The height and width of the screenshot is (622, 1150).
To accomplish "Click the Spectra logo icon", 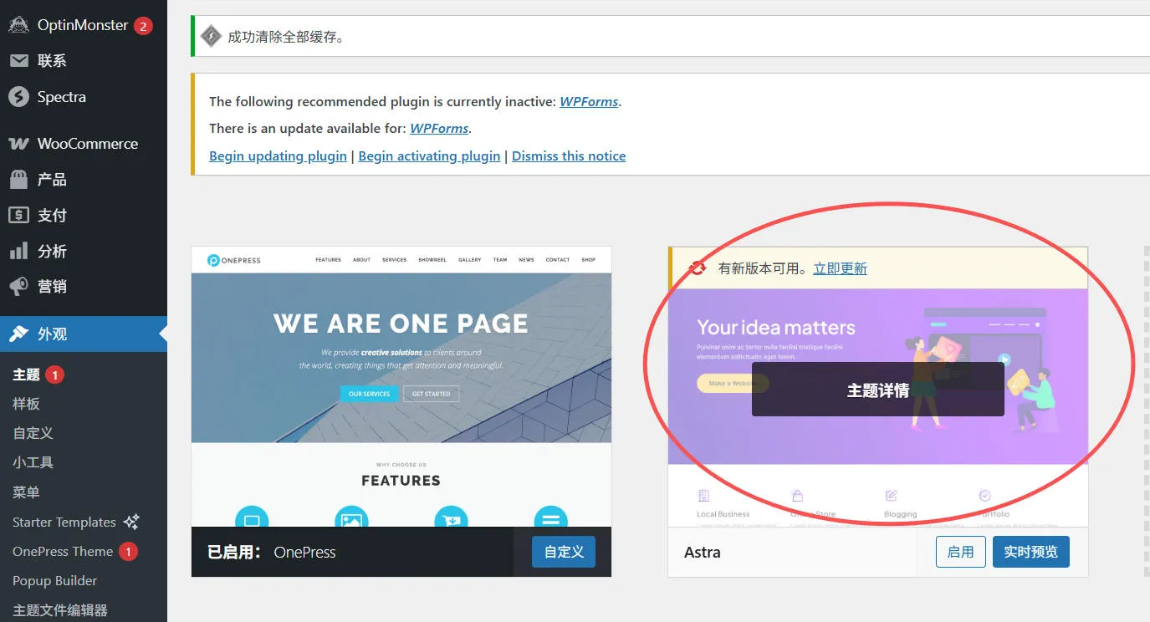I will (18, 97).
